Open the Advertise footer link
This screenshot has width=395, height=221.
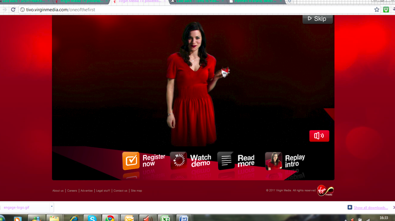click(x=87, y=191)
